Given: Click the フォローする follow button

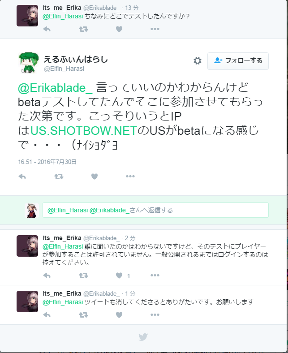Looking at the screenshot, I should [x=238, y=61].
